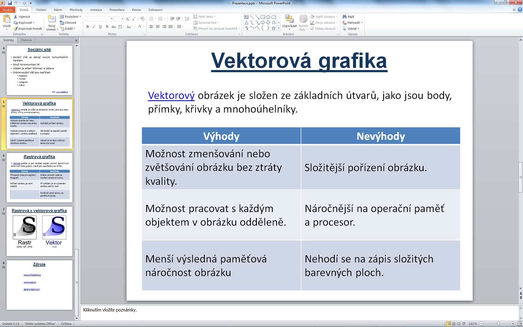Screen dimensions: 523x327
Task: Open Uspořádat arrange menu
Action: point(289,22)
